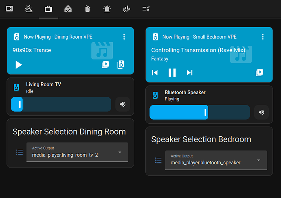Click Dining Room VPE speaker icon in header

pos(17,37)
